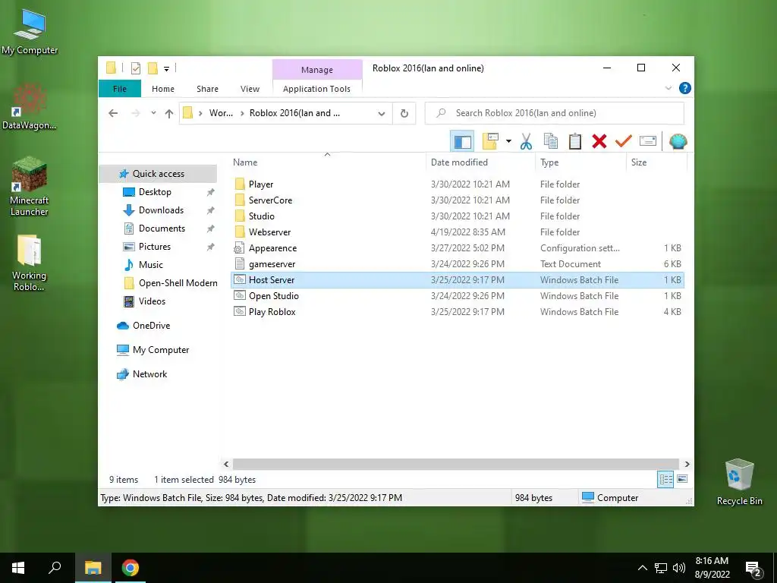Switch to large thumbnails view icon
The width and height of the screenshot is (777, 583).
[682, 479]
